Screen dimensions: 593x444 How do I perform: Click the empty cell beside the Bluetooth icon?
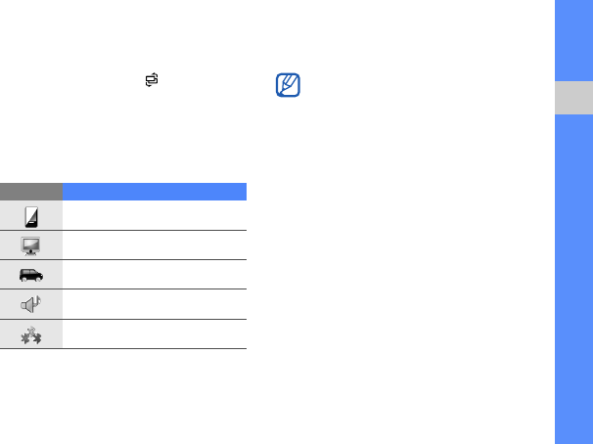point(155,334)
